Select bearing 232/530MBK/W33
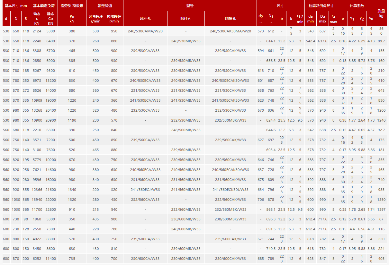389x265 pixels. pyautogui.click(x=230, y=120)
